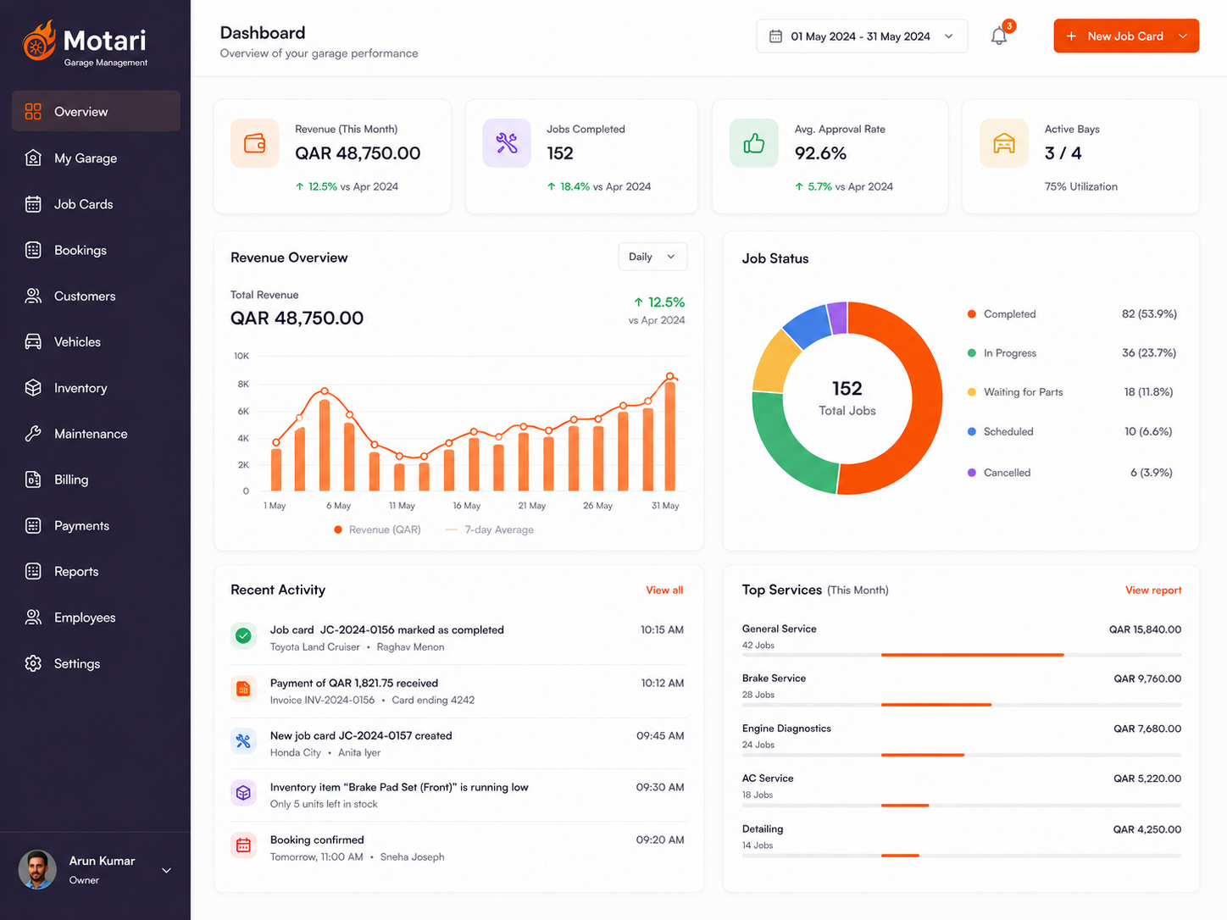Open Customers menu item
Screen dimensions: 1227x920
[x=96, y=296]
